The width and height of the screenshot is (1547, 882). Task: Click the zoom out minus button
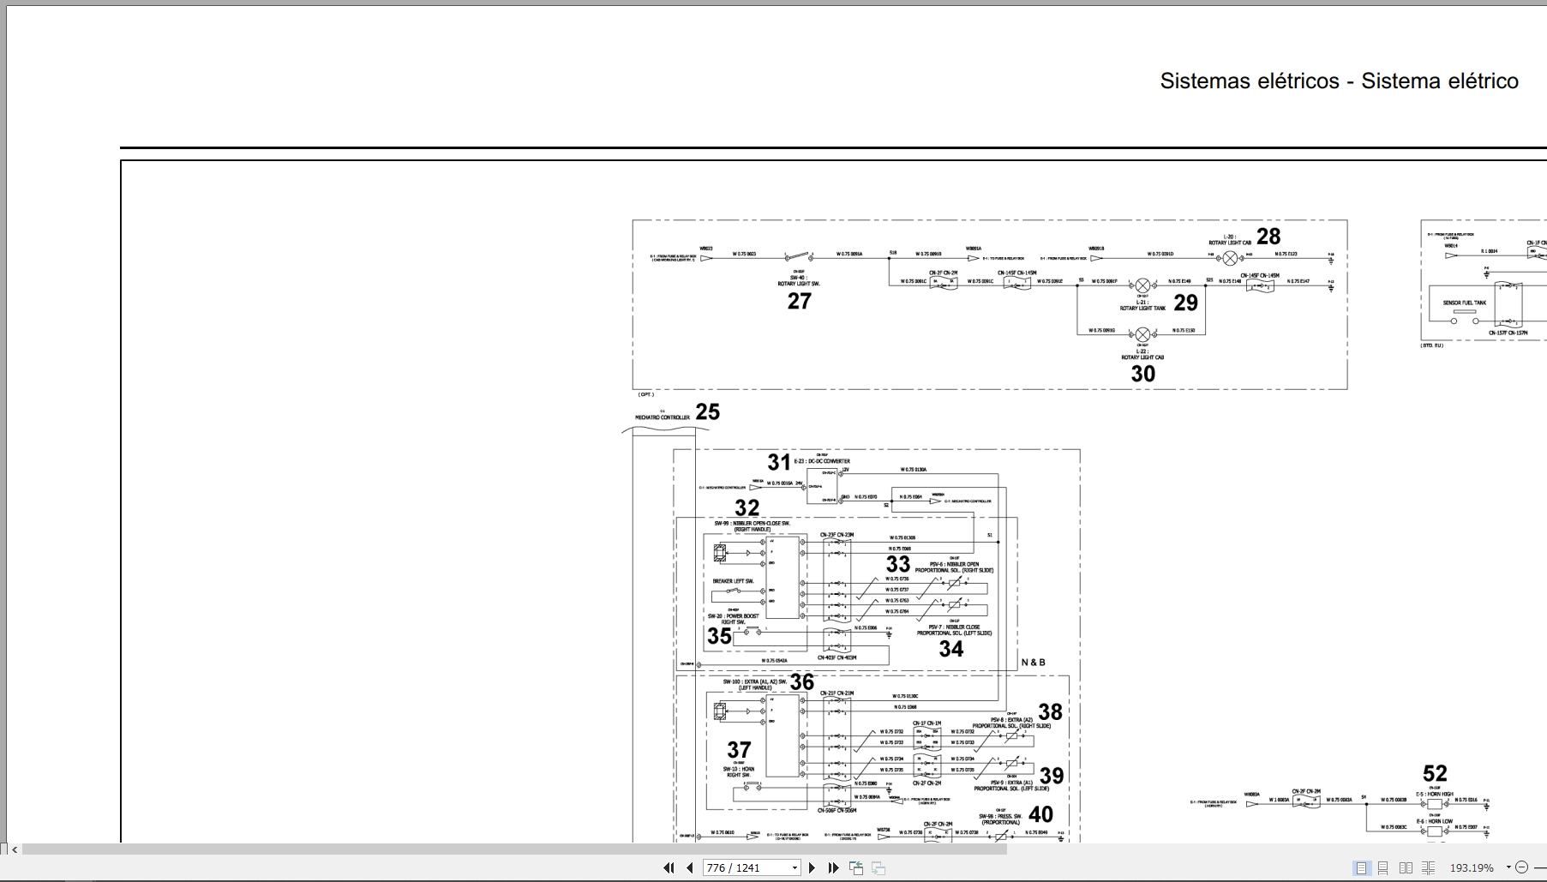(x=1522, y=867)
